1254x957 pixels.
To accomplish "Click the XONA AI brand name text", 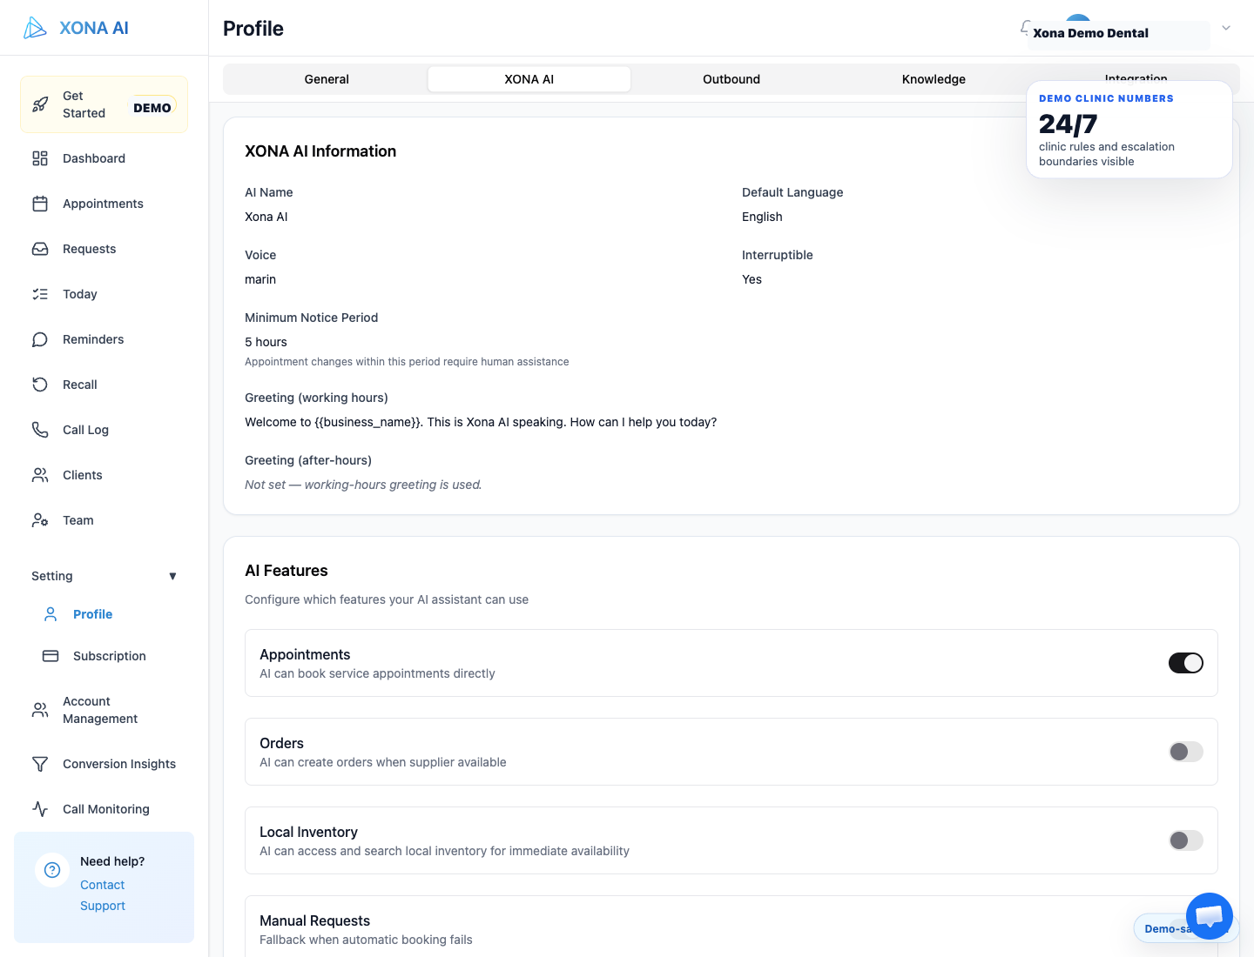I will (94, 28).
